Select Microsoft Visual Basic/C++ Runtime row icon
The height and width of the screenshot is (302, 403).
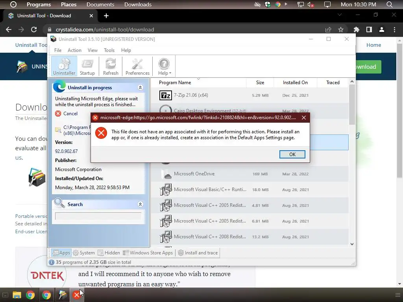(x=166, y=190)
